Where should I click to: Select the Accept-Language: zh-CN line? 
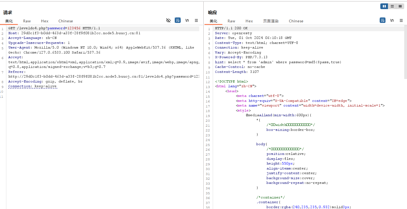coord(32,38)
